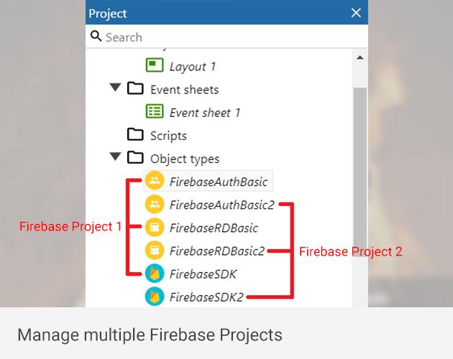453x359 pixels.
Task: Click the scrollbar up arrow
Action: pyautogui.click(x=360, y=57)
